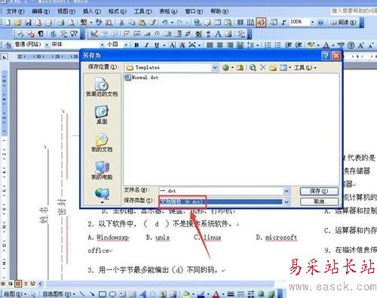Click the Up One Level folder icon

point(241,67)
